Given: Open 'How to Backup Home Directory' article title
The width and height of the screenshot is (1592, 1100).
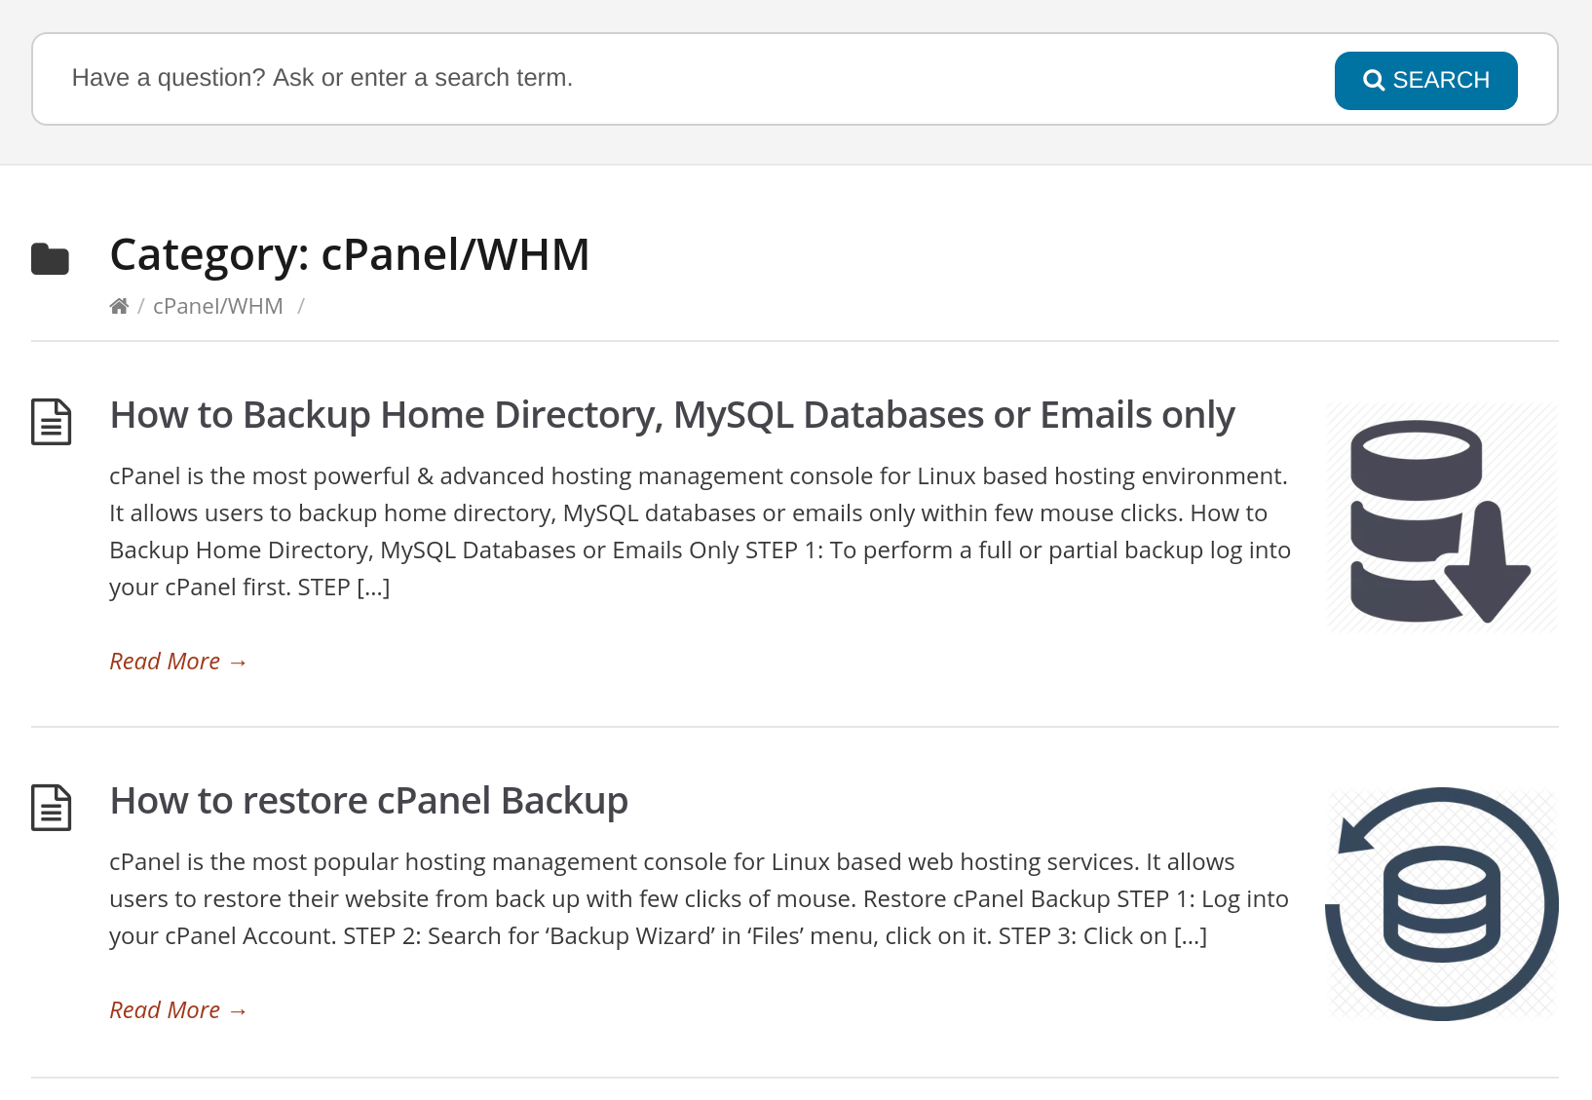Looking at the screenshot, I should 672,415.
